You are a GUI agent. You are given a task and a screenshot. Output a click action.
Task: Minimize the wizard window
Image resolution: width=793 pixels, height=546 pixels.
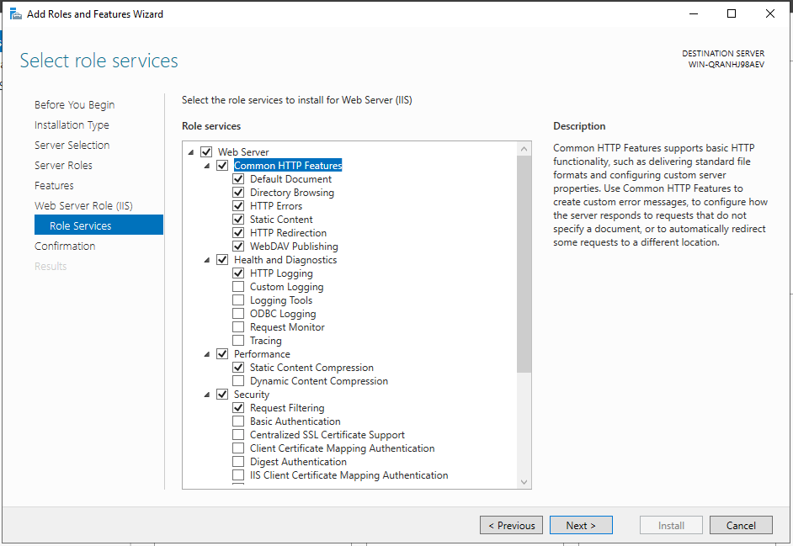[694, 13]
